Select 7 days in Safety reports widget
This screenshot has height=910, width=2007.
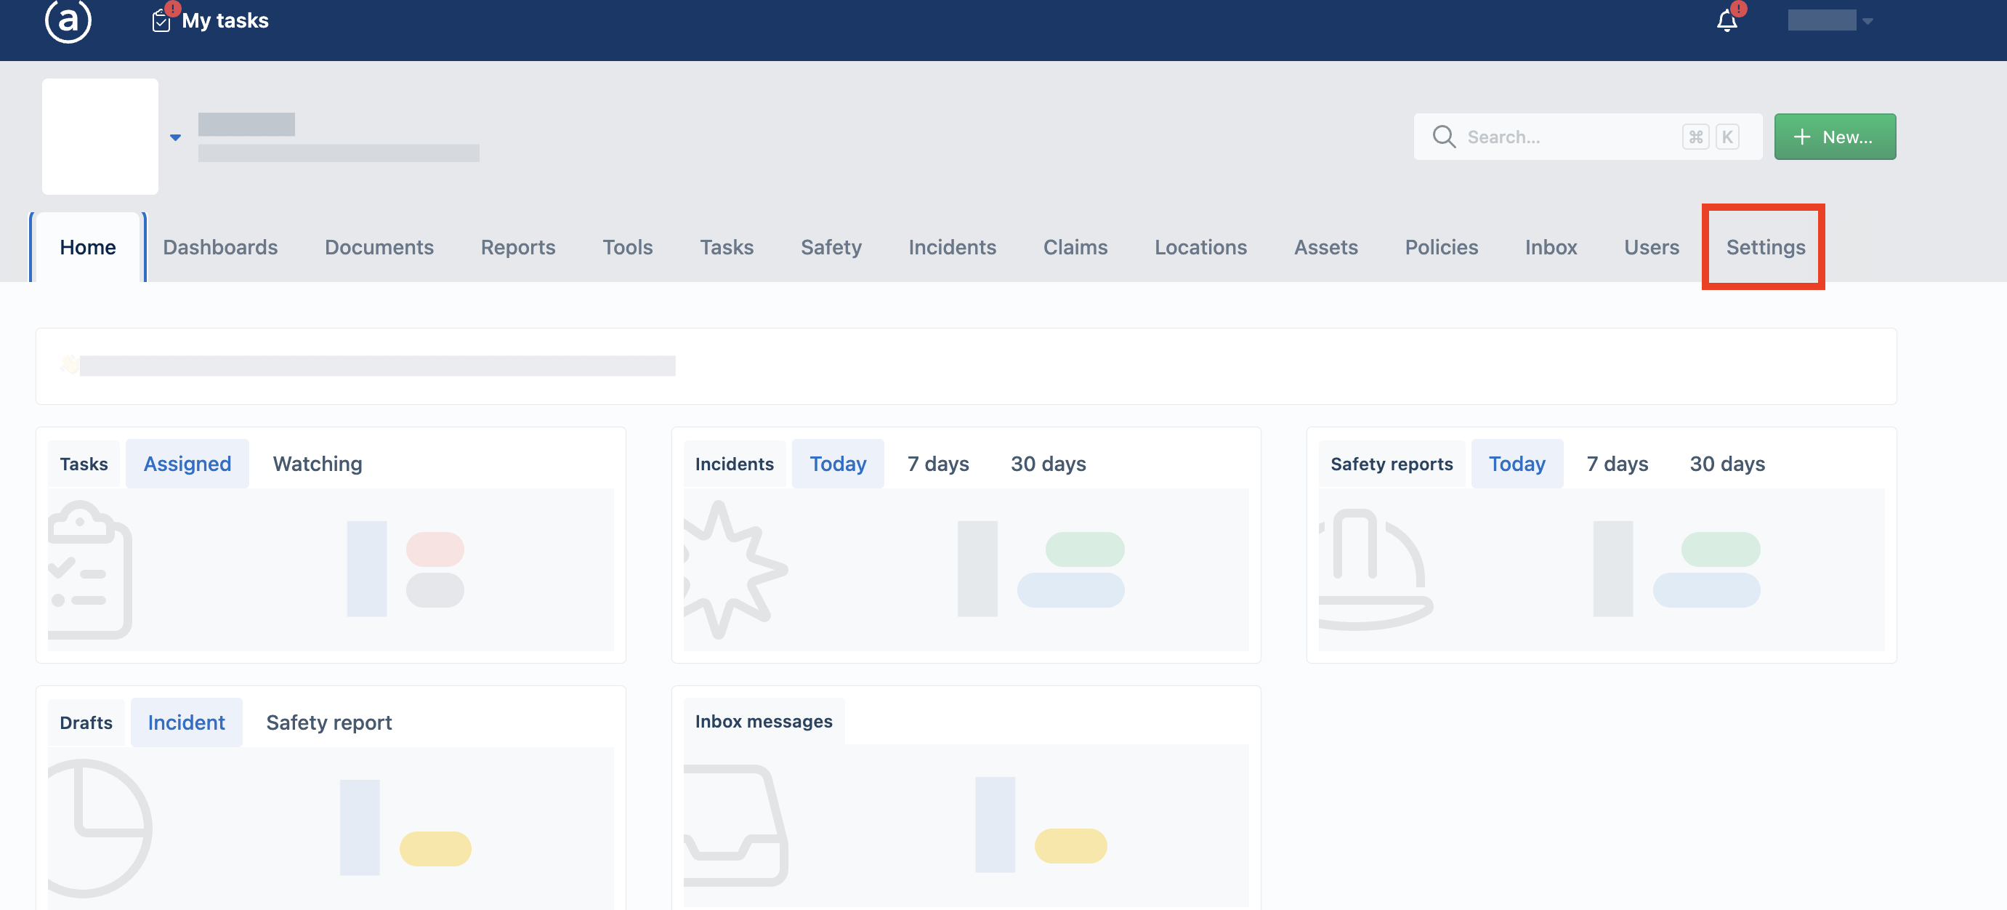coord(1618,464)
